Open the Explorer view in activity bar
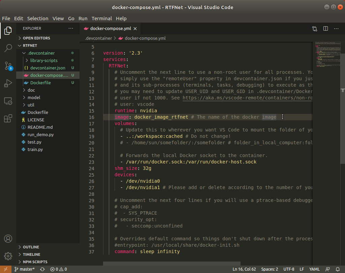345x273 pixels. [8, 31]
